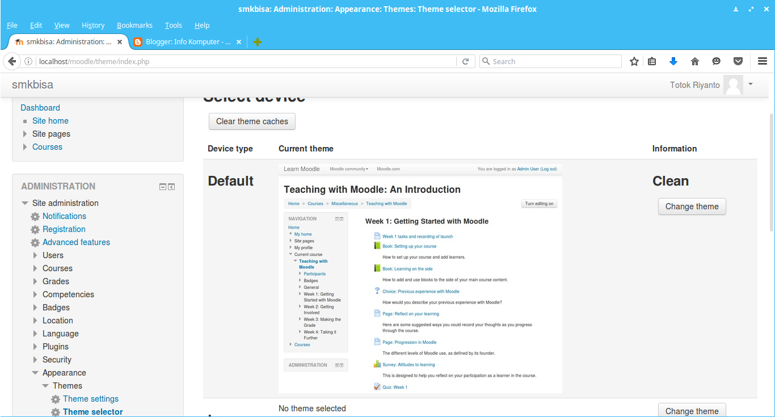Open the Hello chat smiley icon
The width and height of the screenshot is (775, 417).
[717, 61]
